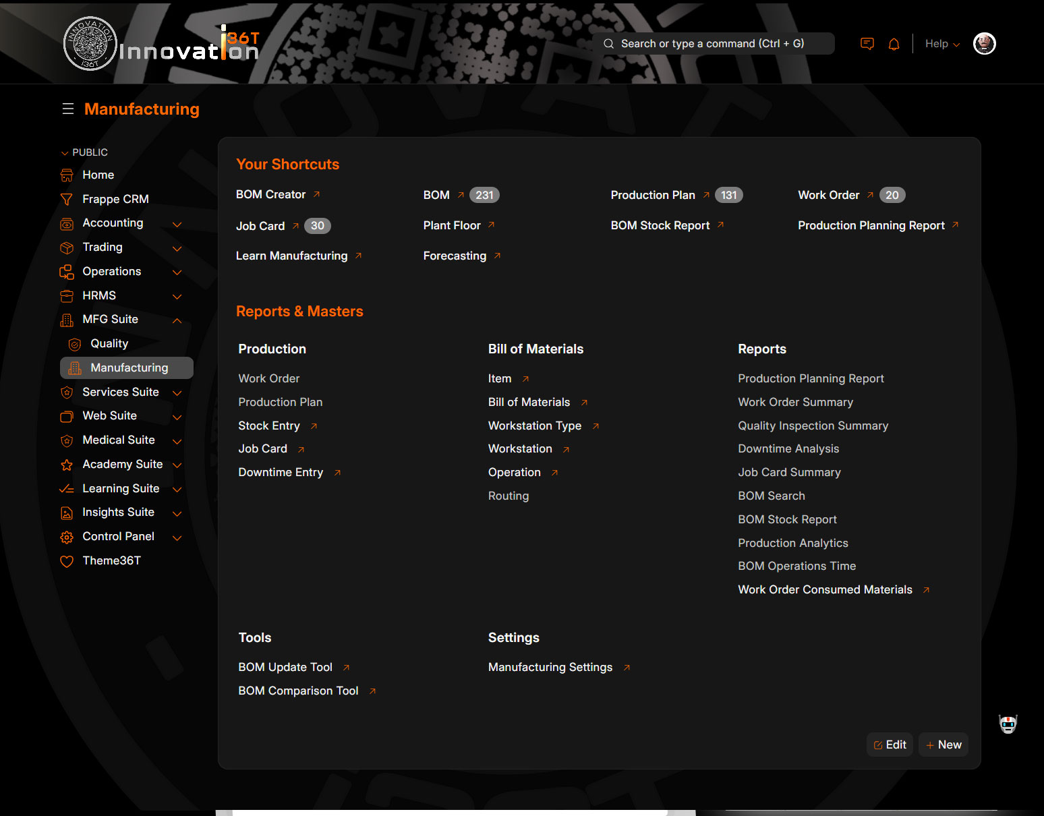
Task: Open the notifications bell icon
Action: click(894, 44)
